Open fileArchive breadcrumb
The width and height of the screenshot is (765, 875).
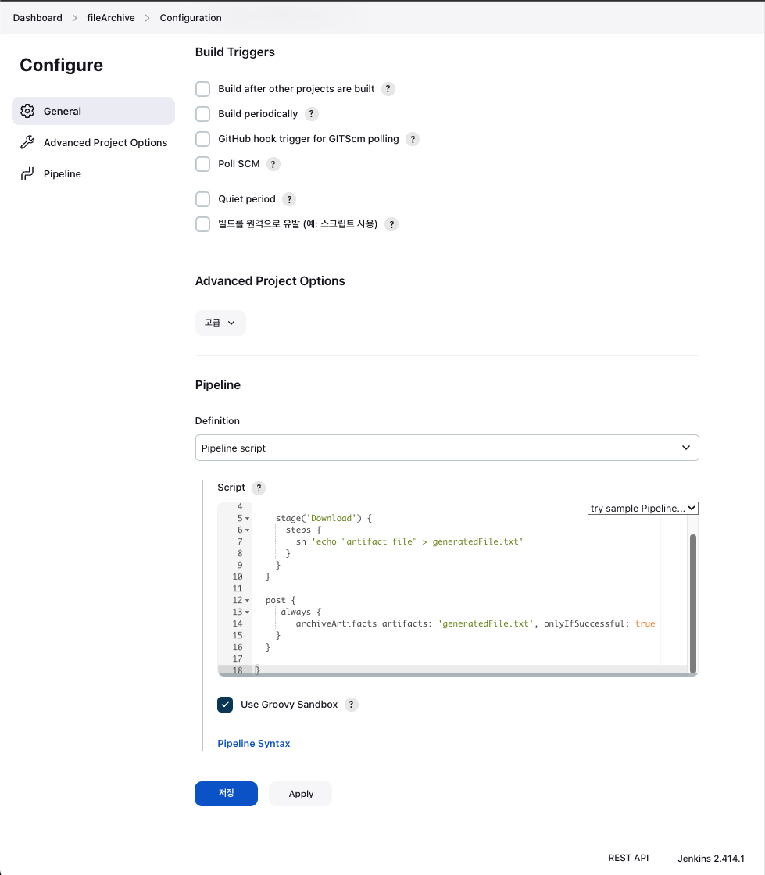[111, 18]
